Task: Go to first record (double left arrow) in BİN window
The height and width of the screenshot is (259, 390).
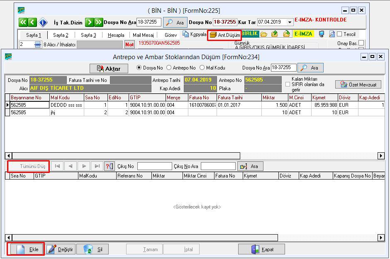Action: (x=23, y=22)
